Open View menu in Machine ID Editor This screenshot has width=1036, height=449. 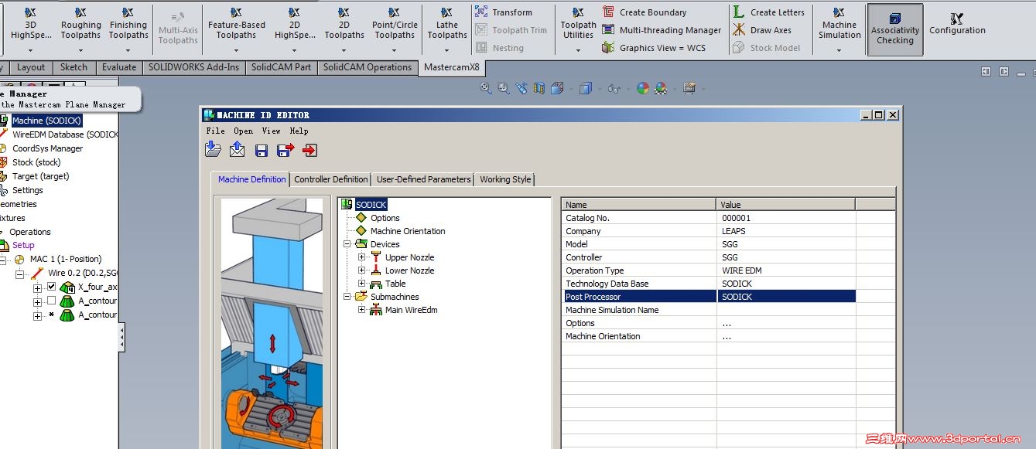click(271, 131)
